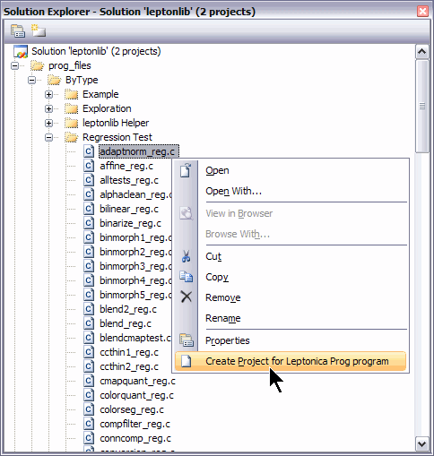Expand the Exploration folder node

[48, 108]
